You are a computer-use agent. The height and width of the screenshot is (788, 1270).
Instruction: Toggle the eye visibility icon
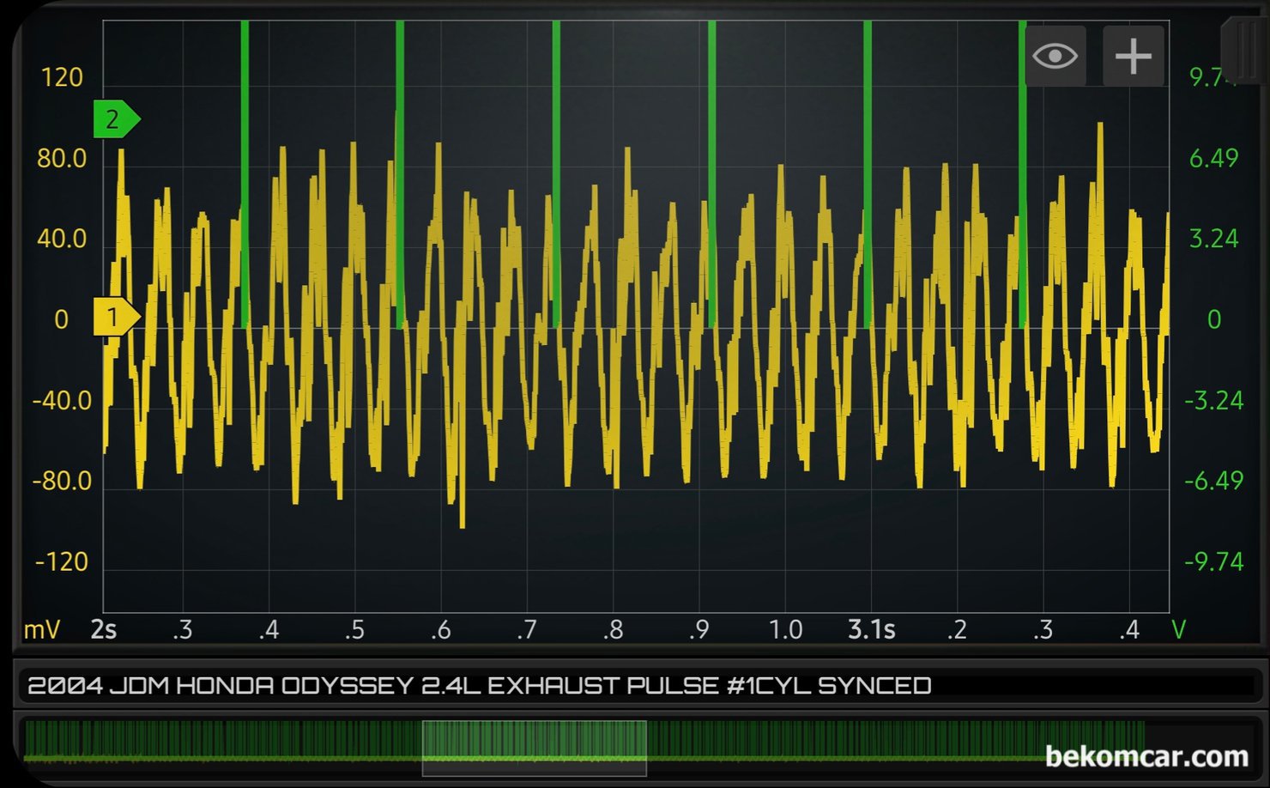[1055, 57]
